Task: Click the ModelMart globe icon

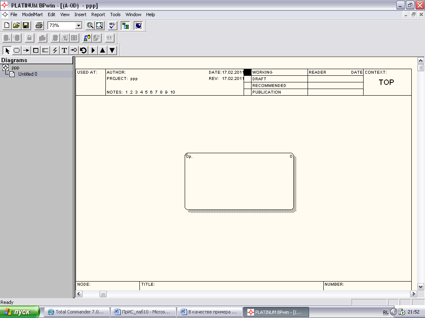Action: [x=139, y=26]
